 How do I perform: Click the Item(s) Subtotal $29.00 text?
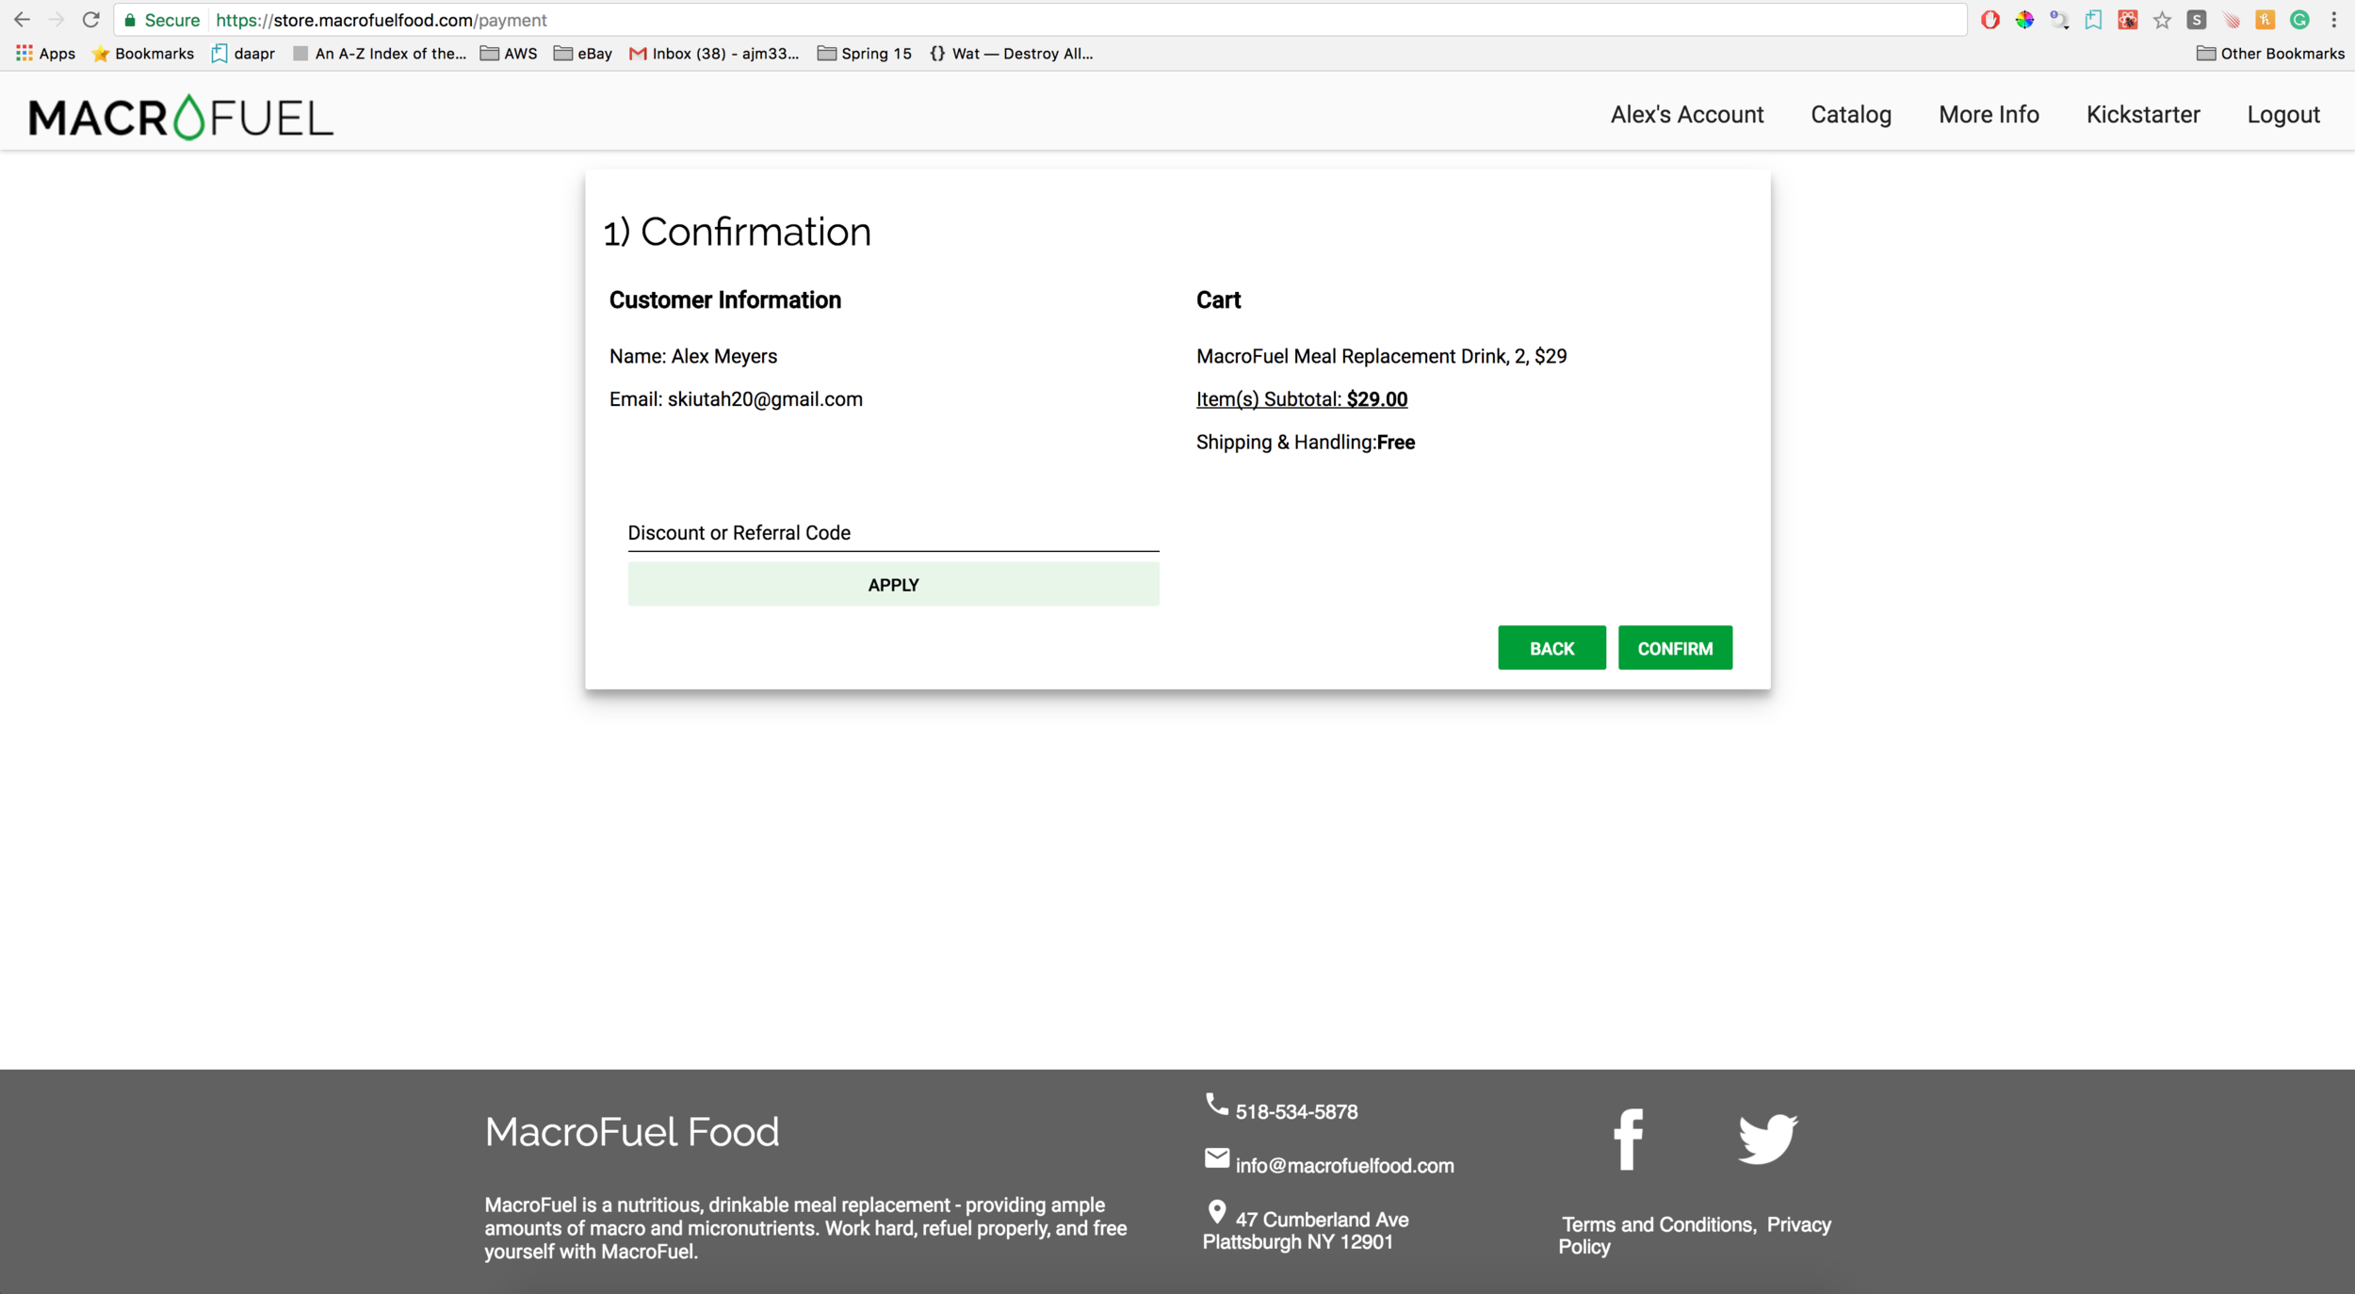pos(1302,399)
